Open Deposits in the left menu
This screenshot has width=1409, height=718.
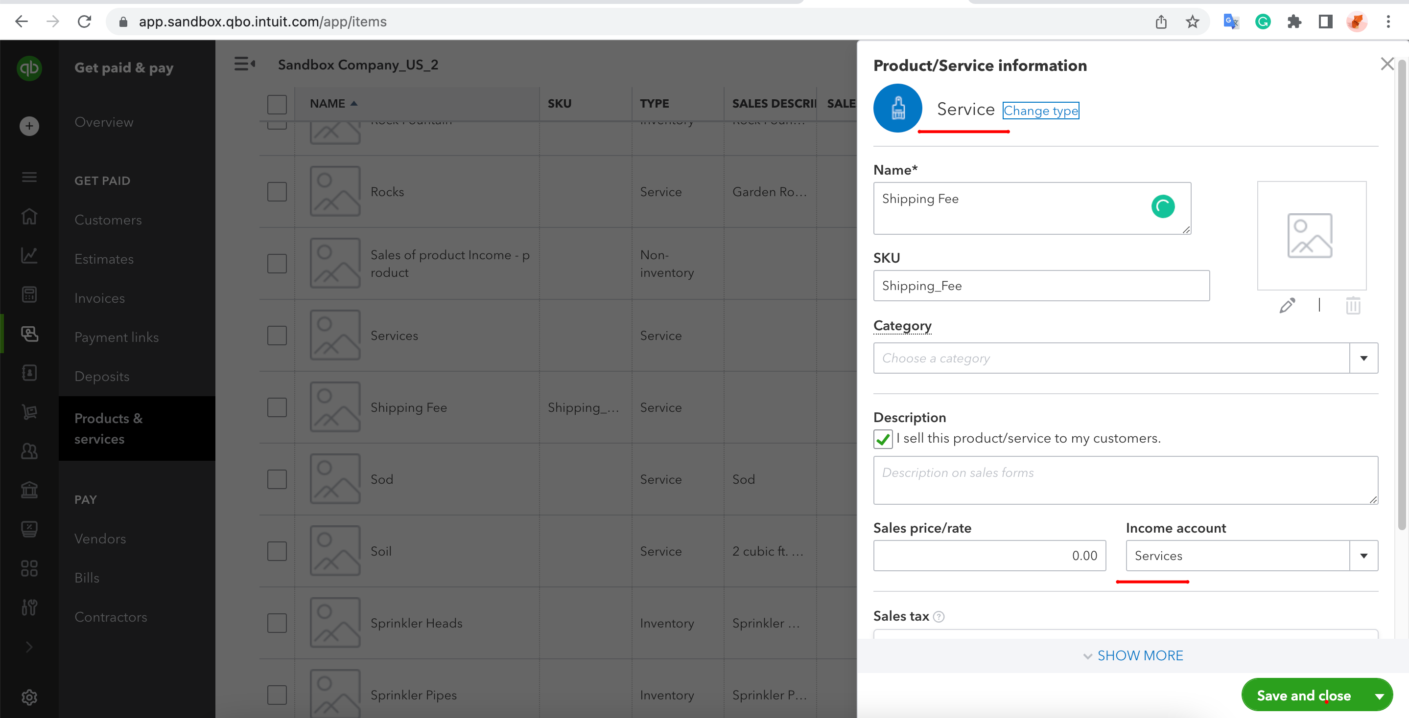102,377
